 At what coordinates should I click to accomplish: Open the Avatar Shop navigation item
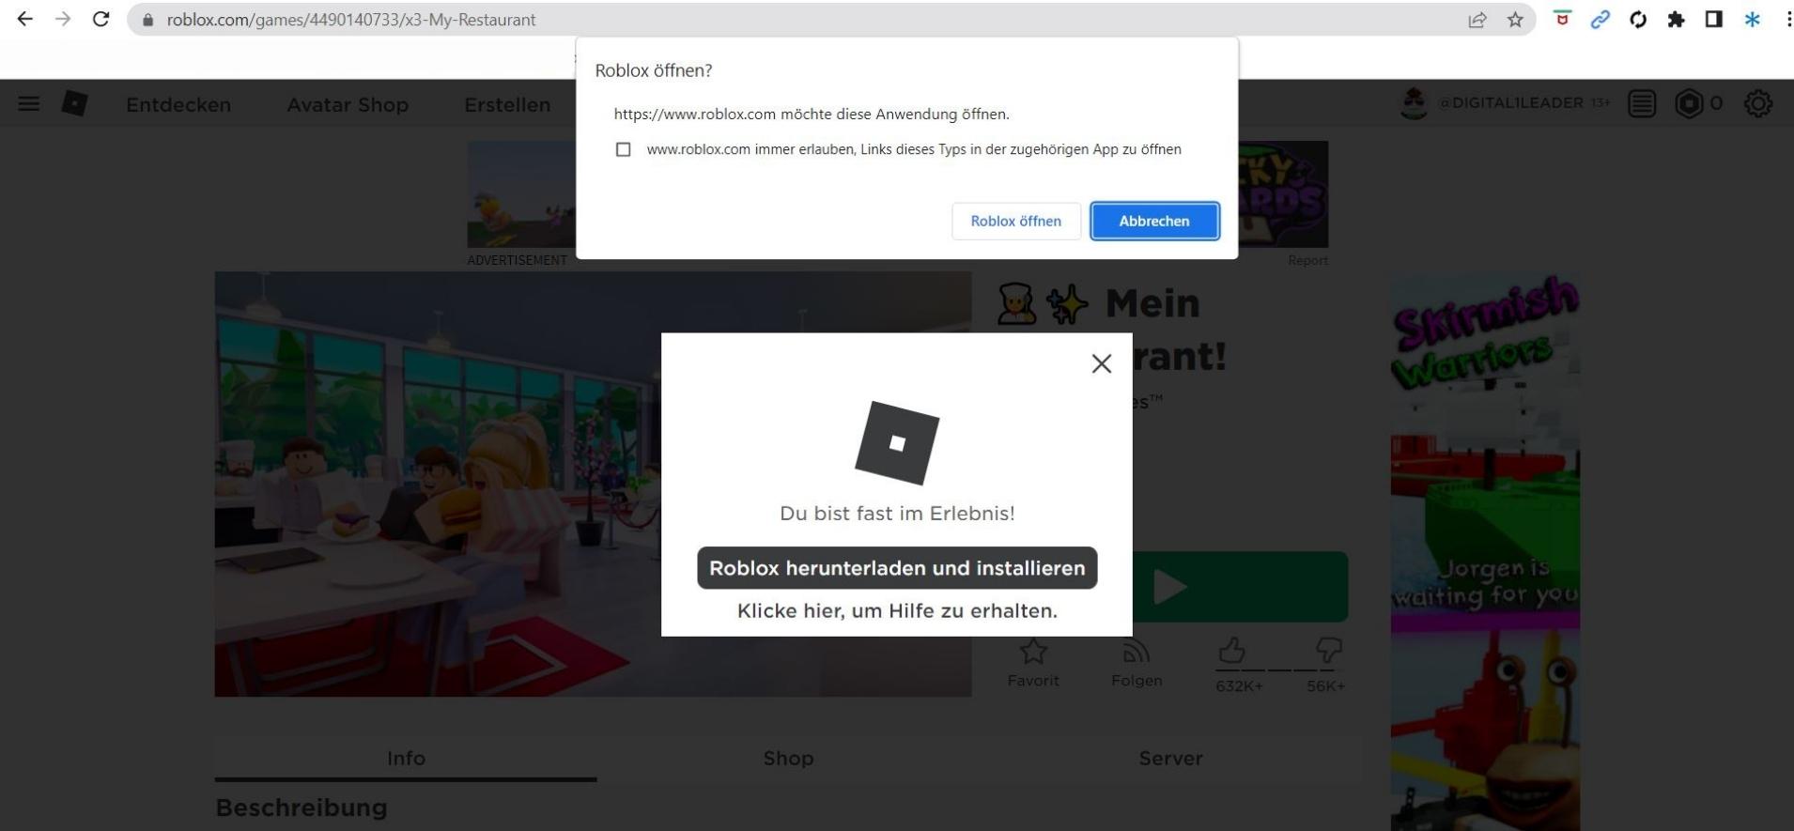[x=348, y=104]
